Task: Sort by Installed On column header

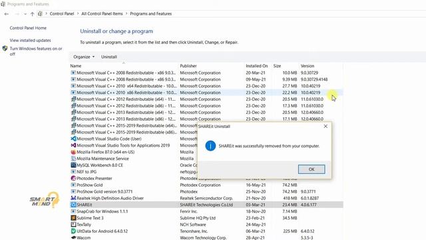Action: [x=257, y=66]
